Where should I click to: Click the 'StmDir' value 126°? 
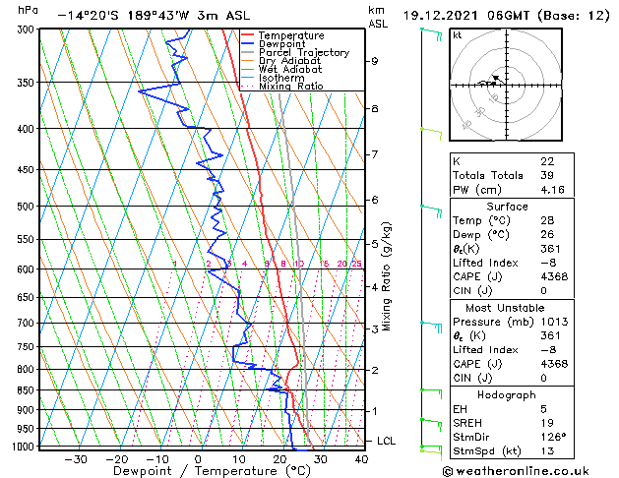click(553, 438)
